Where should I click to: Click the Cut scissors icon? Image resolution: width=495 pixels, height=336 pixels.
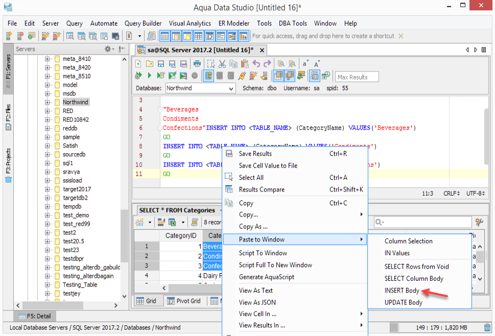222,64
